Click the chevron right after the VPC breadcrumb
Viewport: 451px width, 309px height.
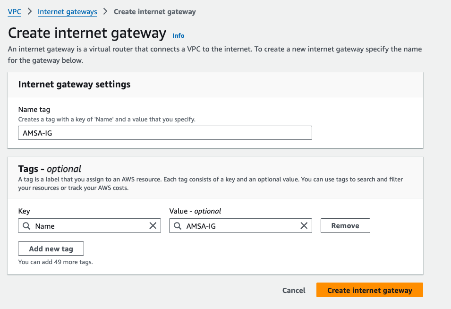(30, 12)
